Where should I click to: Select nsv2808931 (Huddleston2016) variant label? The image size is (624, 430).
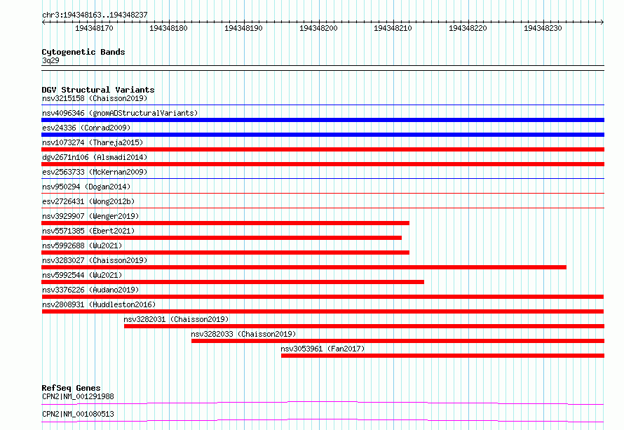coord(99,304)
